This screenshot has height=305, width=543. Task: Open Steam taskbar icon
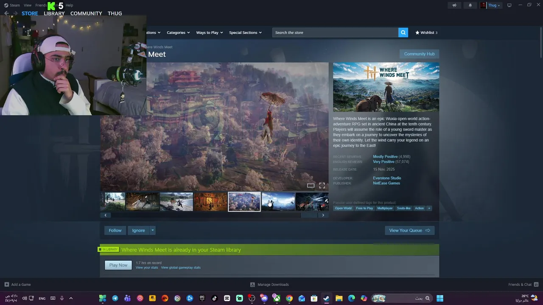326,298
